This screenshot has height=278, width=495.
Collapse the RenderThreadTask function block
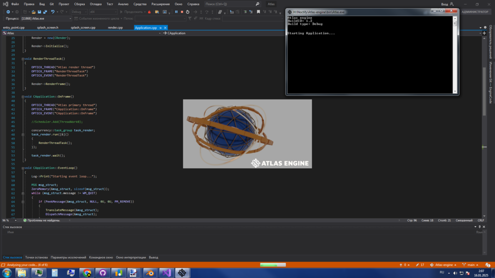coord(23,59)
